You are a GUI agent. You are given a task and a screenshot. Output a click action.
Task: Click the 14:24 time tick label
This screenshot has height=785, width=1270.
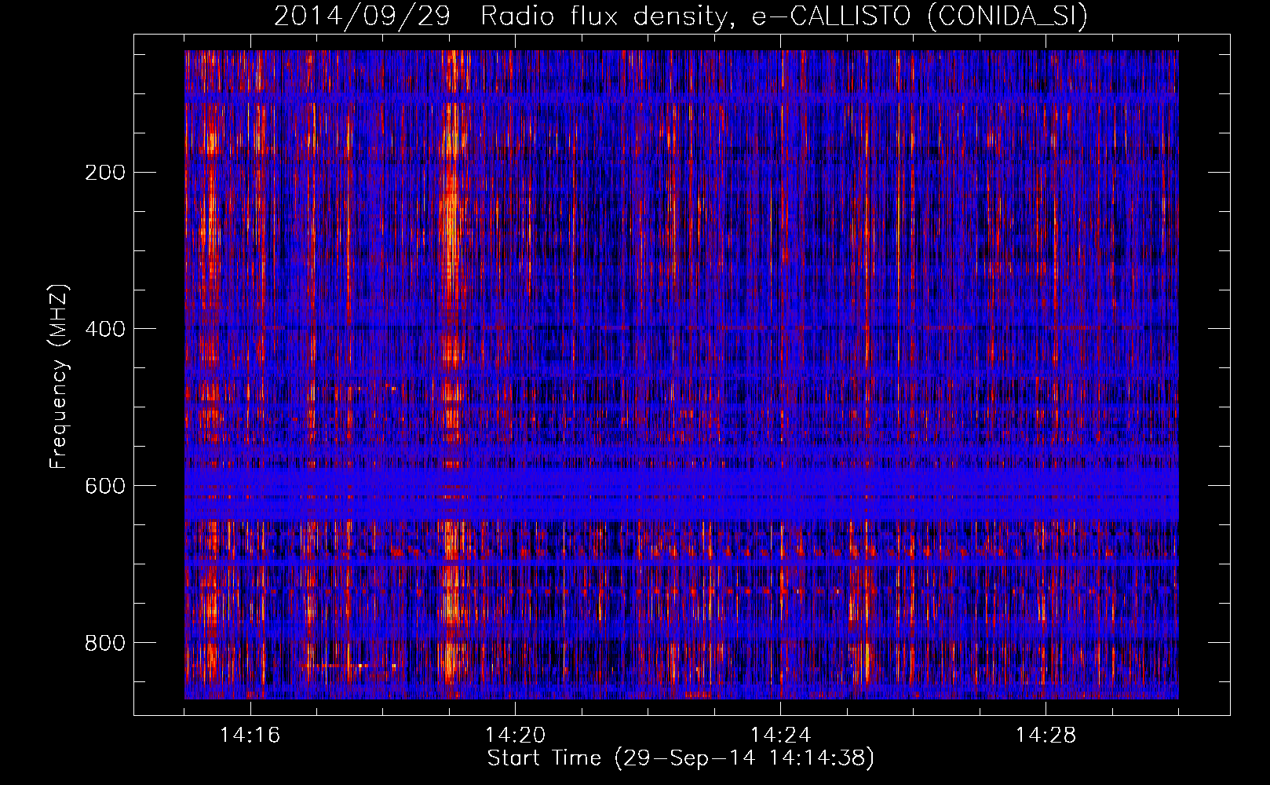pos(781,736)
